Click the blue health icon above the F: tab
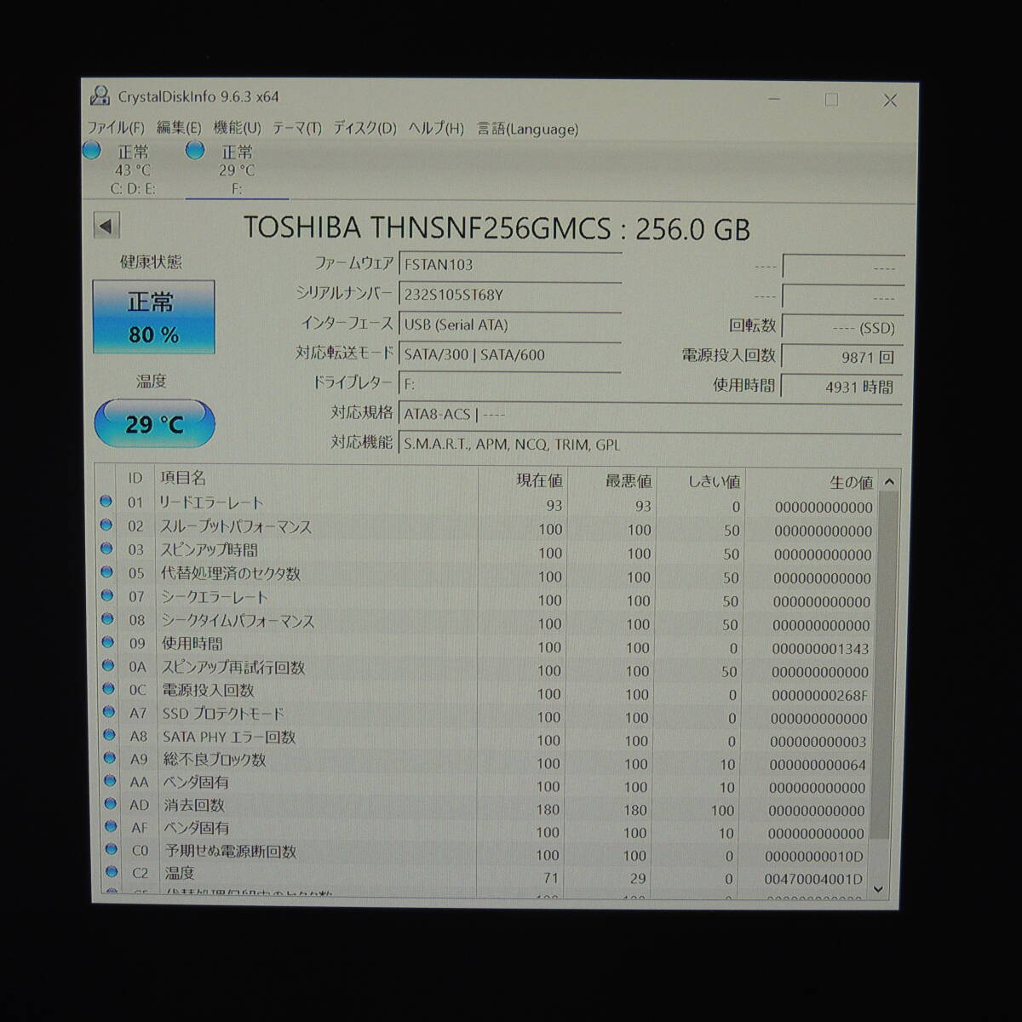Viewport: 1022px width, 1022px height. (196, 152)
